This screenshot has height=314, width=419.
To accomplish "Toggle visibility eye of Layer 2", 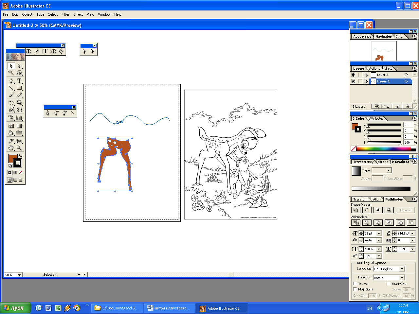I will 353,75.
